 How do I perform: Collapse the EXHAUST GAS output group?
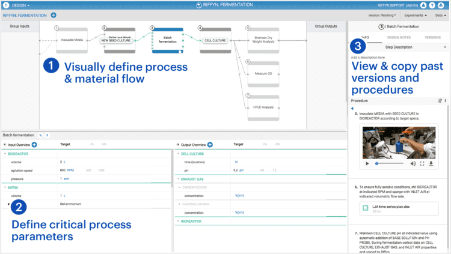tap(178, 179)
